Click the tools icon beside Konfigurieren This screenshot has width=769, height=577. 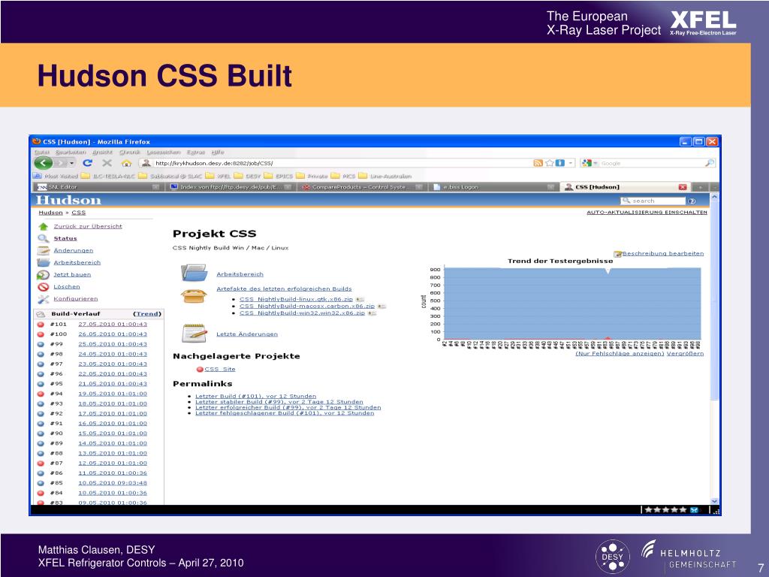coord(43,299)
